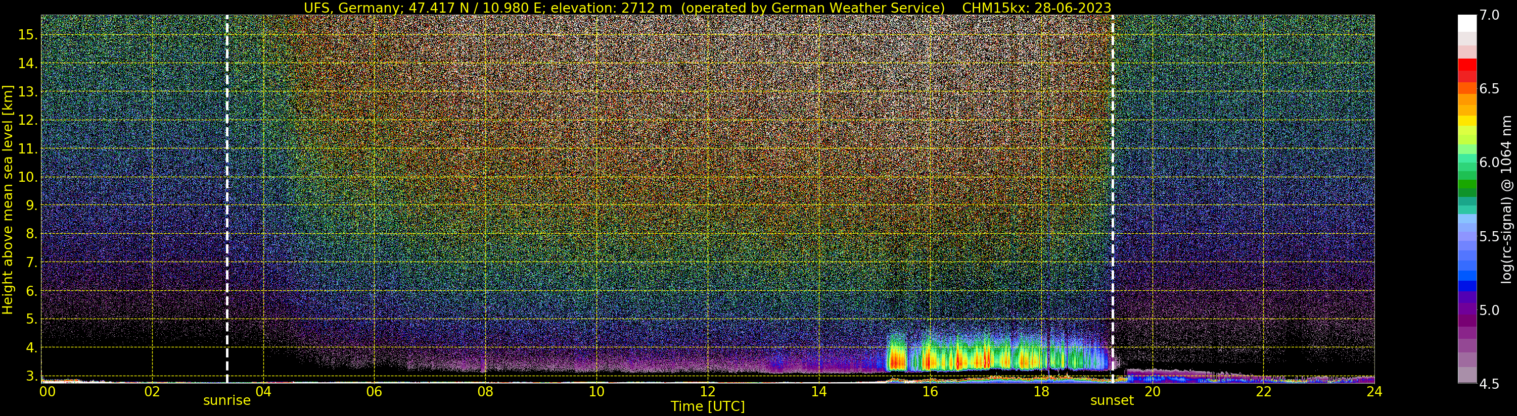The image size is (1517, 416).
Task: Click the '14.' height tick label
Action: [28, 64]
